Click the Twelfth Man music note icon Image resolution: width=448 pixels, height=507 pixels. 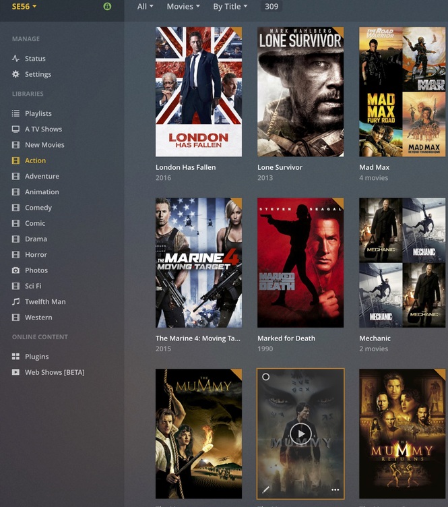click(x=15, y=301)
